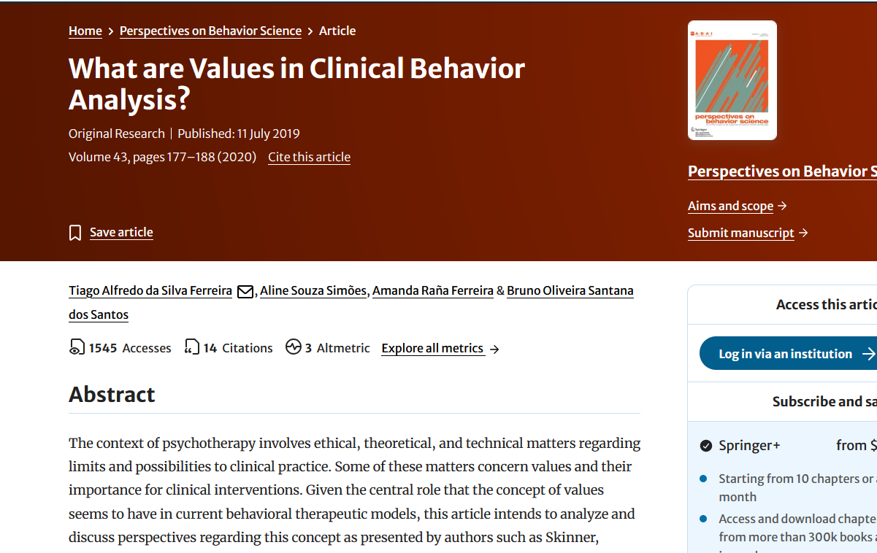The width and height of the screenshot is (877, 553).
Task: Click the Springer+ checkmark icon
Action: click(x=706, y=446)
